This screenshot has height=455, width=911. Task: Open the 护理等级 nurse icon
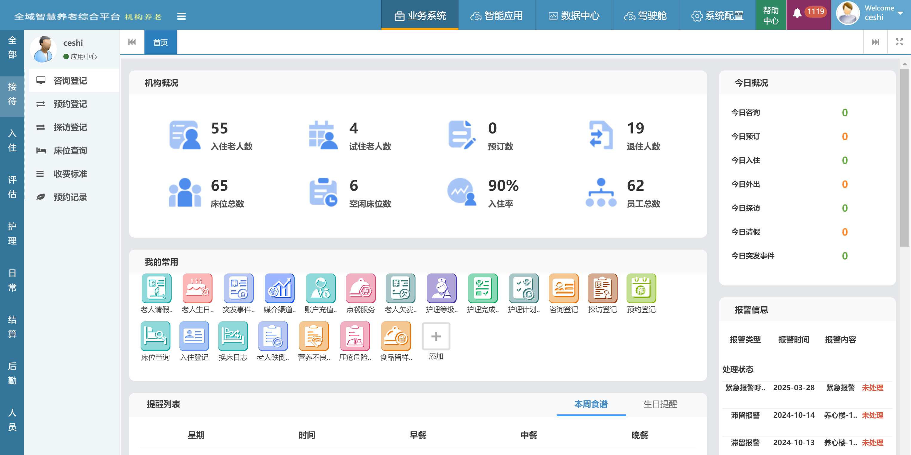[441, 288]
